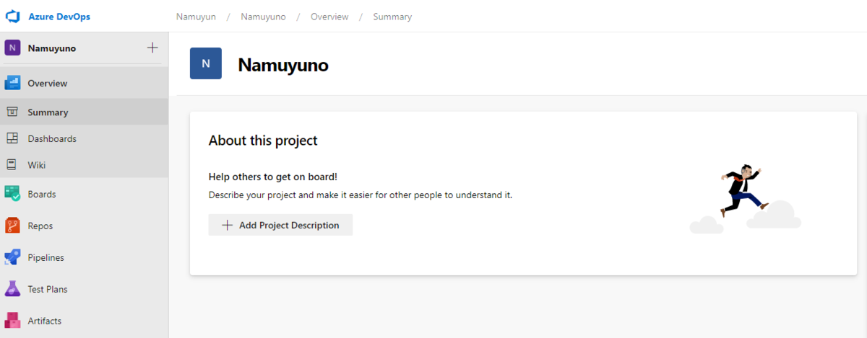
Task: Click the Summary icon in sidebar
Action: pos(12,112)
